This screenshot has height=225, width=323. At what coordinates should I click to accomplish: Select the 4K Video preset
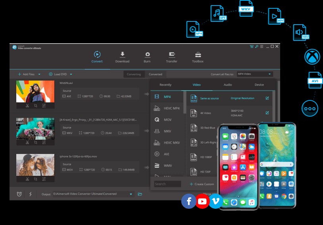tap(230, 113)
